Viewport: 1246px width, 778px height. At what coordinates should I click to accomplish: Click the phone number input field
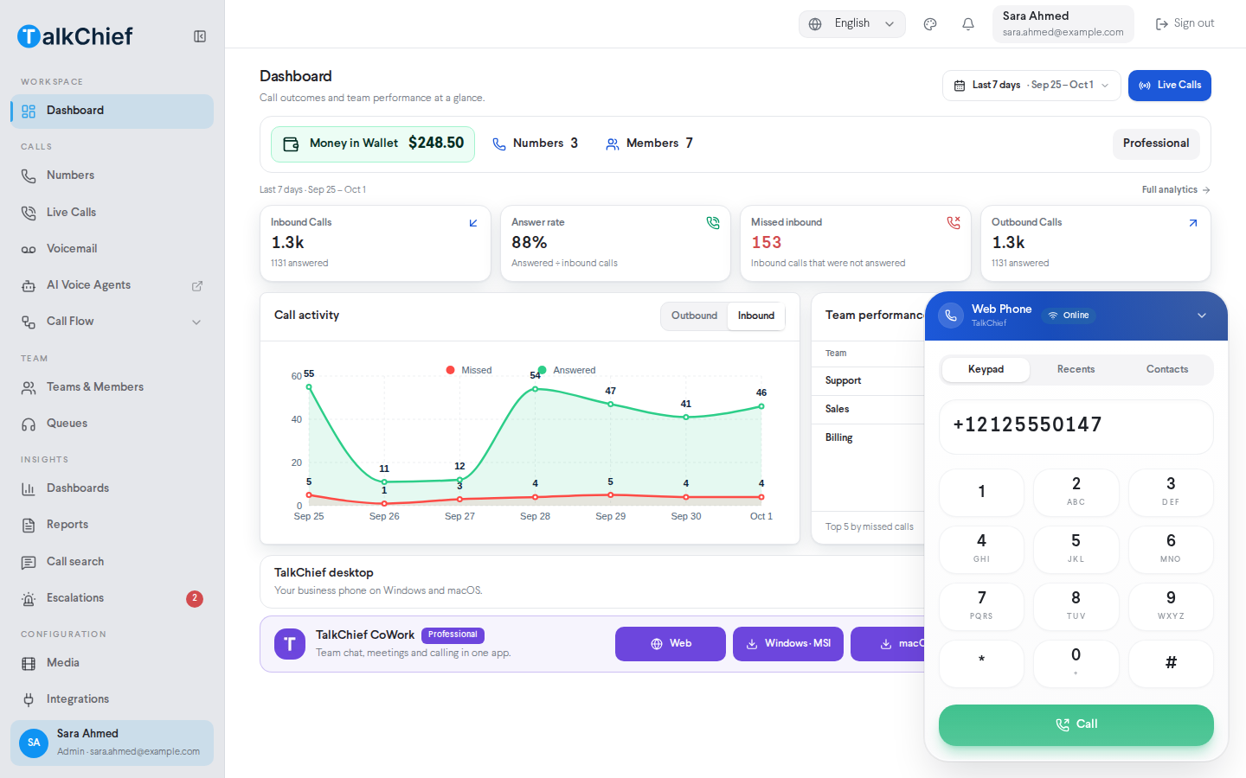click(x=1076, y=426)
